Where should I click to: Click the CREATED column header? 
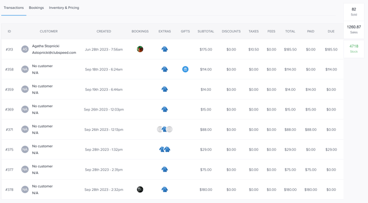tap(104, 31)
